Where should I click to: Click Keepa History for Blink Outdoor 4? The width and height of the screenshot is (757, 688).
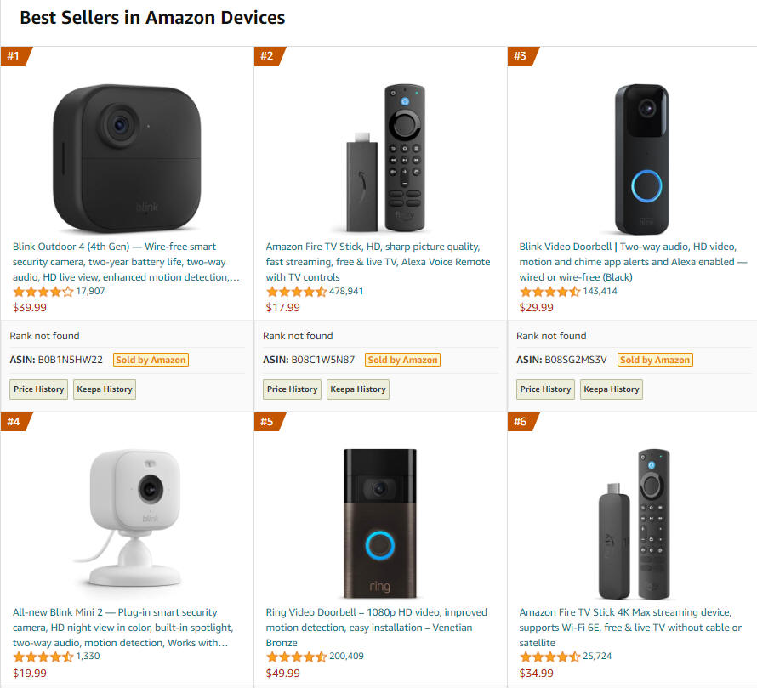(105, 389)
